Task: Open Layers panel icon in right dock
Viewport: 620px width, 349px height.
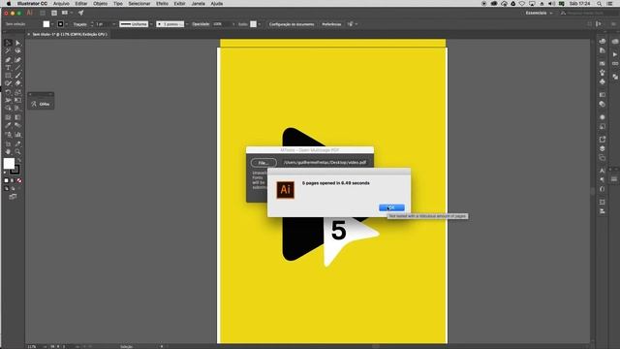Action: [x=603, y=148]
